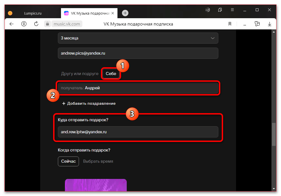The image size is (281, 196).
Task: Open the browser hamburger menu
Action: [232, 10]
